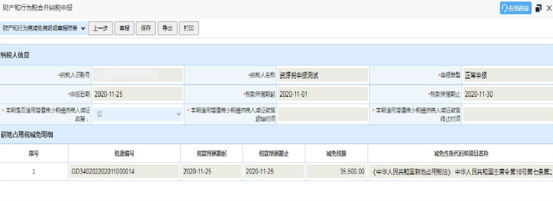553x201 pixels.
Task: Click the 导出 export button
Action: pos(167,29)
